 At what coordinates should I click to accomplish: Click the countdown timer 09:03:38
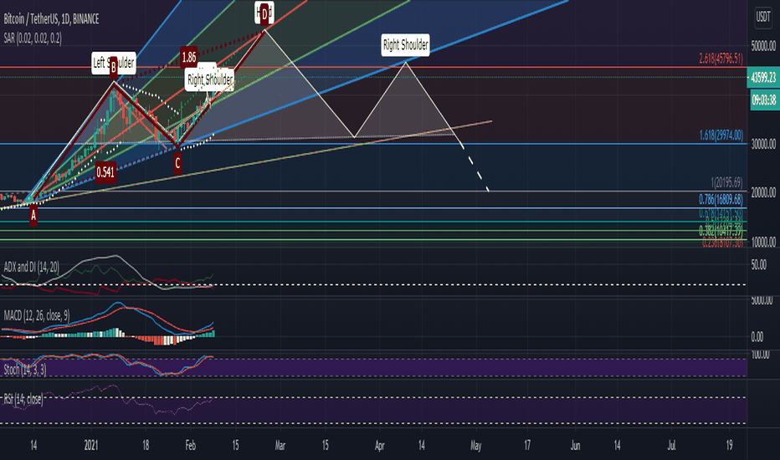click(x=763, y=100)
